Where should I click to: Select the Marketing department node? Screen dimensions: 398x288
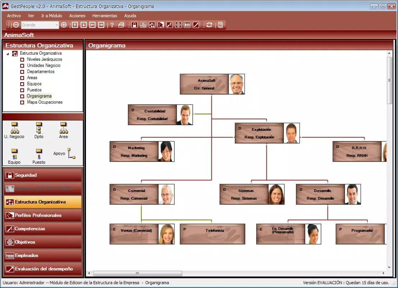click(142, 152)
